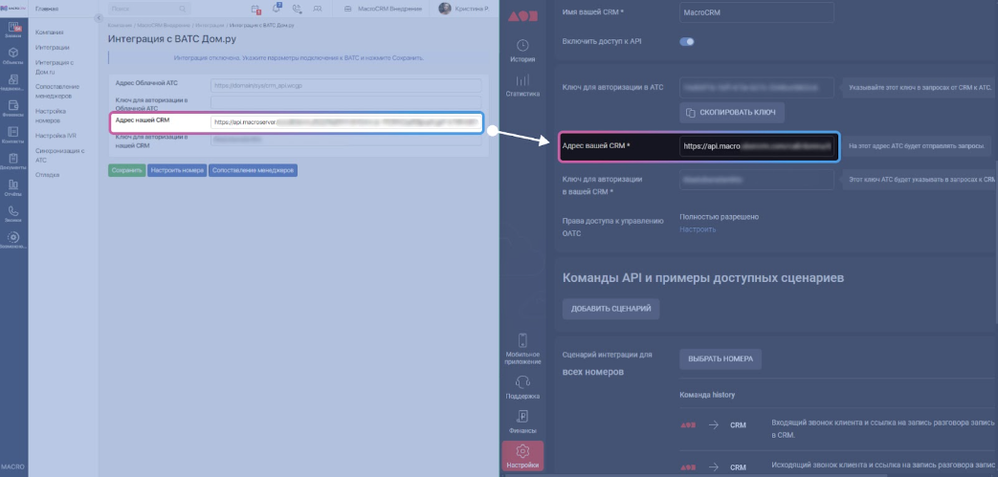The width and height of the screenshot is (998, 477).
Task: Open the Финансы icon in dark sidebar
Action: click(x=522, y=421)
